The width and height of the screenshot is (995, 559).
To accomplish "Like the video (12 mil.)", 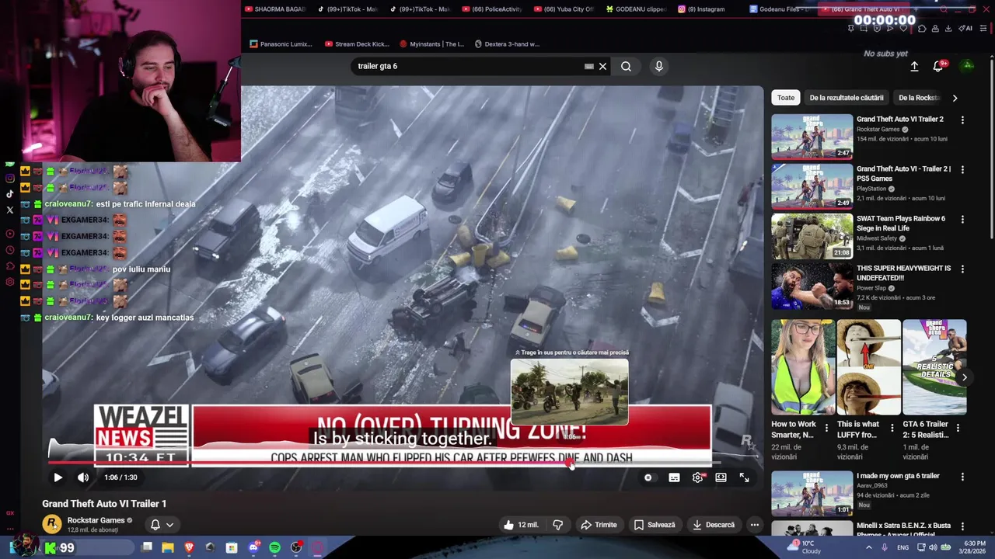I will pyautogui.click(x=522, y=525).
